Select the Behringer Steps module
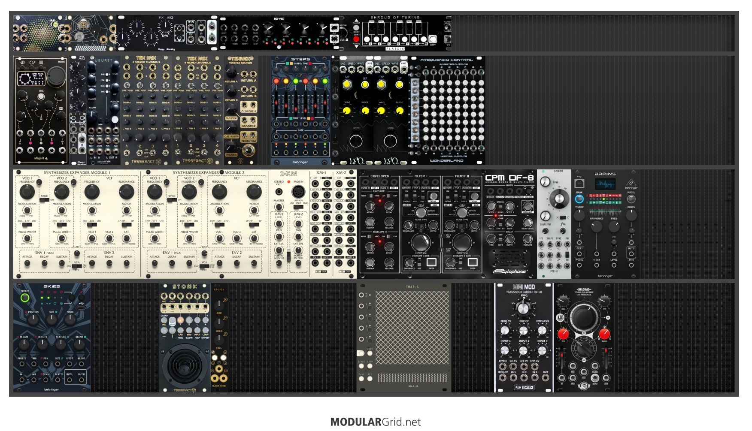Screen dimensions: 752x431 [x=301, y=111]
